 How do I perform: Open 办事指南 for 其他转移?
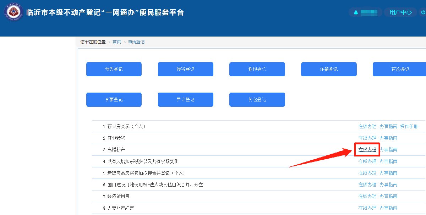(388, 138)
